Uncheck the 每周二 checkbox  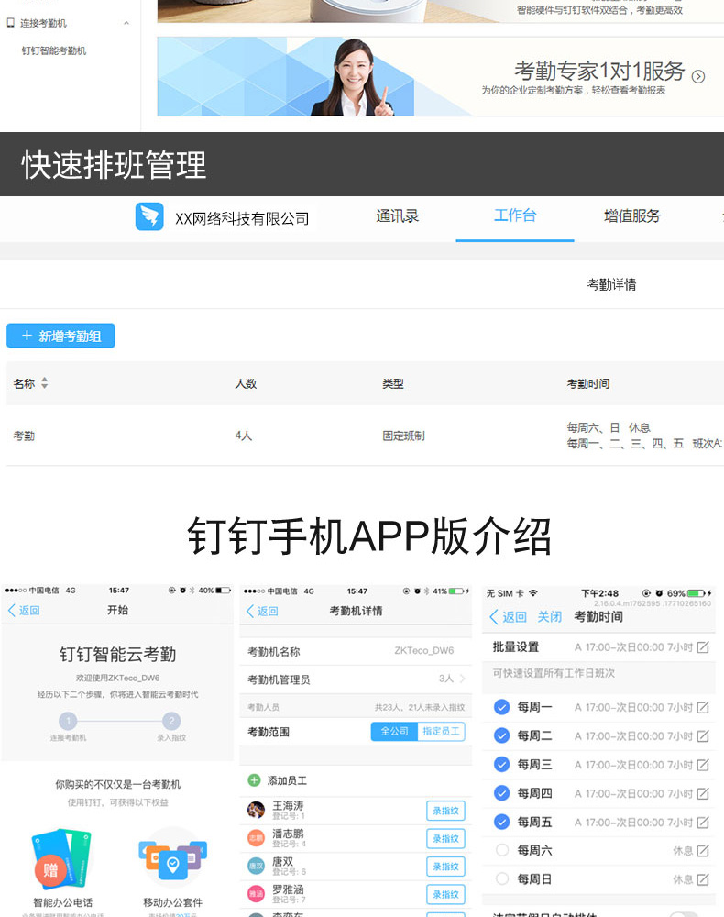[x=502, y=735]
